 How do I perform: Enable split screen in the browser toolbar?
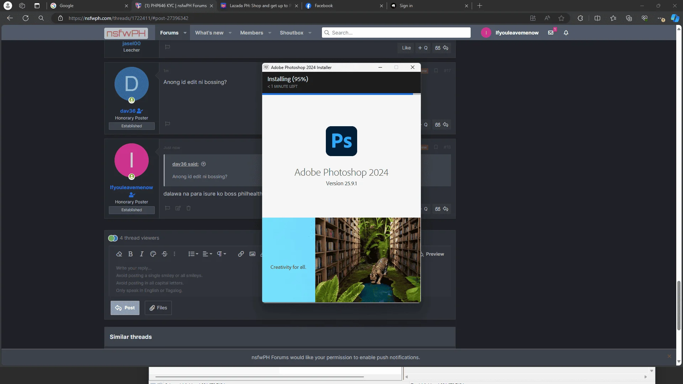597,18
